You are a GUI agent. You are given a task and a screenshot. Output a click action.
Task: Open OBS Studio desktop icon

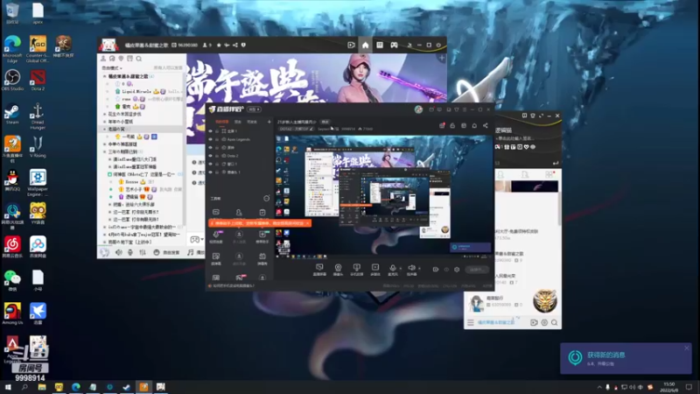[x=12, y=81]
